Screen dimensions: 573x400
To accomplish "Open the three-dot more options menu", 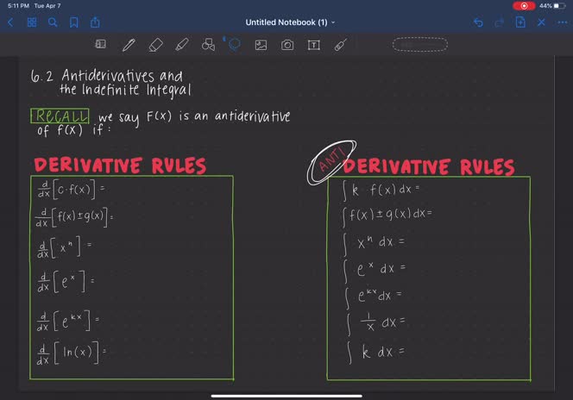I will (x=562, y=22).
